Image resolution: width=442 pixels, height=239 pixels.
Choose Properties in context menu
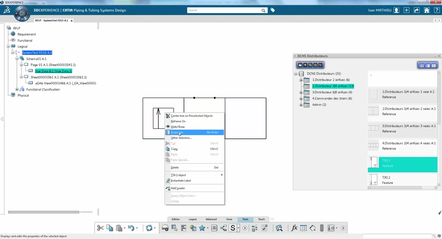pyautogui.click(x=194, y=132)
